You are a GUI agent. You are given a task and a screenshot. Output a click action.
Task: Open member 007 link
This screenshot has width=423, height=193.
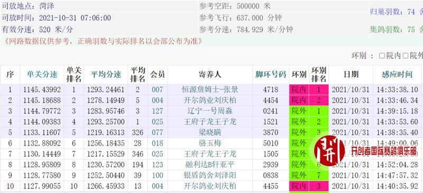point(157,90)
